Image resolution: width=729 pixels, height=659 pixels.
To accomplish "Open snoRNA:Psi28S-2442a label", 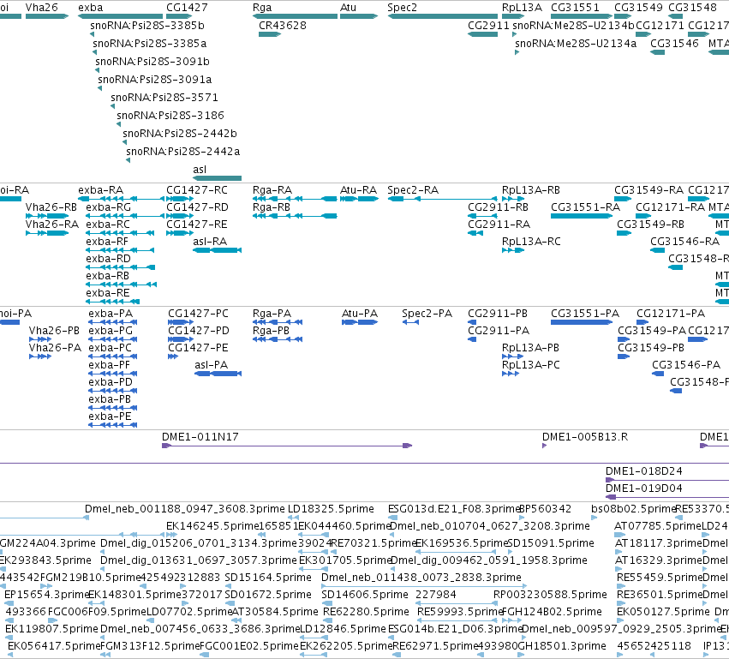I will point(183,152).
